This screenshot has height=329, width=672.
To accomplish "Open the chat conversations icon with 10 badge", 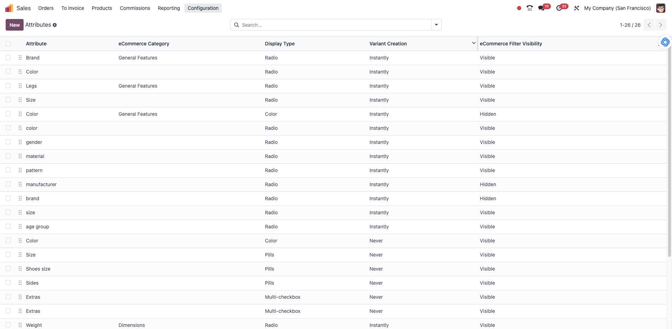I will tap(541, 8).
